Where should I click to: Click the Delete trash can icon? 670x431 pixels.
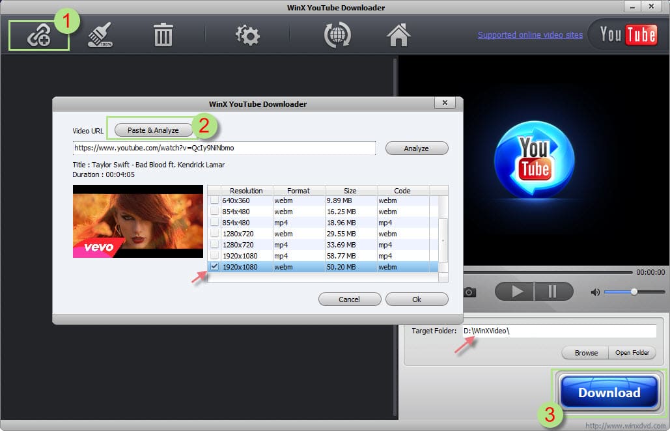pos(163,35)
